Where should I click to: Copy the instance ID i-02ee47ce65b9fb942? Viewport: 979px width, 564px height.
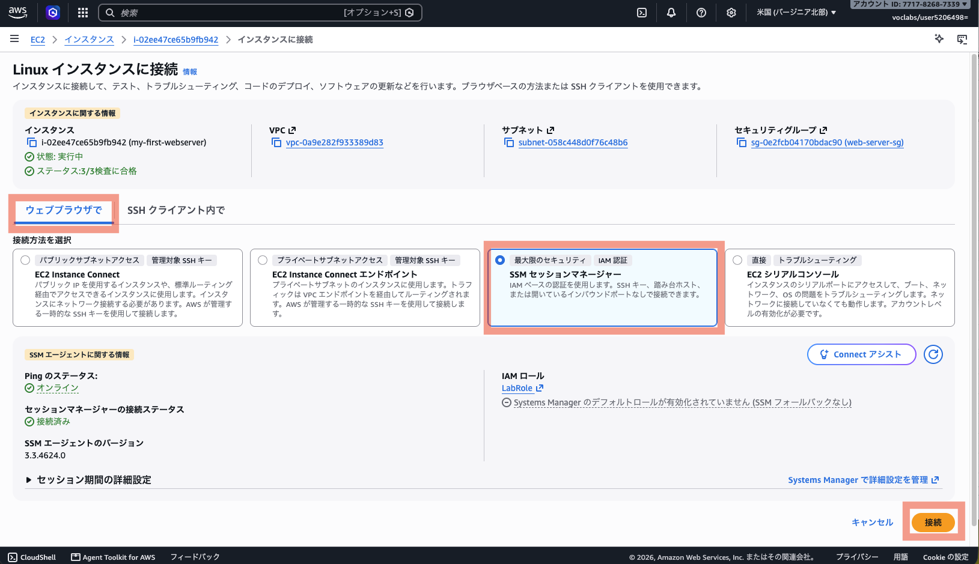tap(32, 142)
